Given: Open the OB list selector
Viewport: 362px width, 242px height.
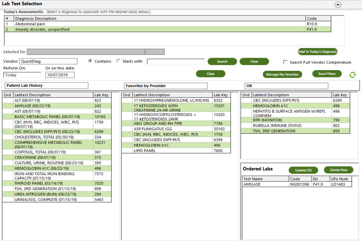Looking at the screenshot, I should [x=286, y=86].
